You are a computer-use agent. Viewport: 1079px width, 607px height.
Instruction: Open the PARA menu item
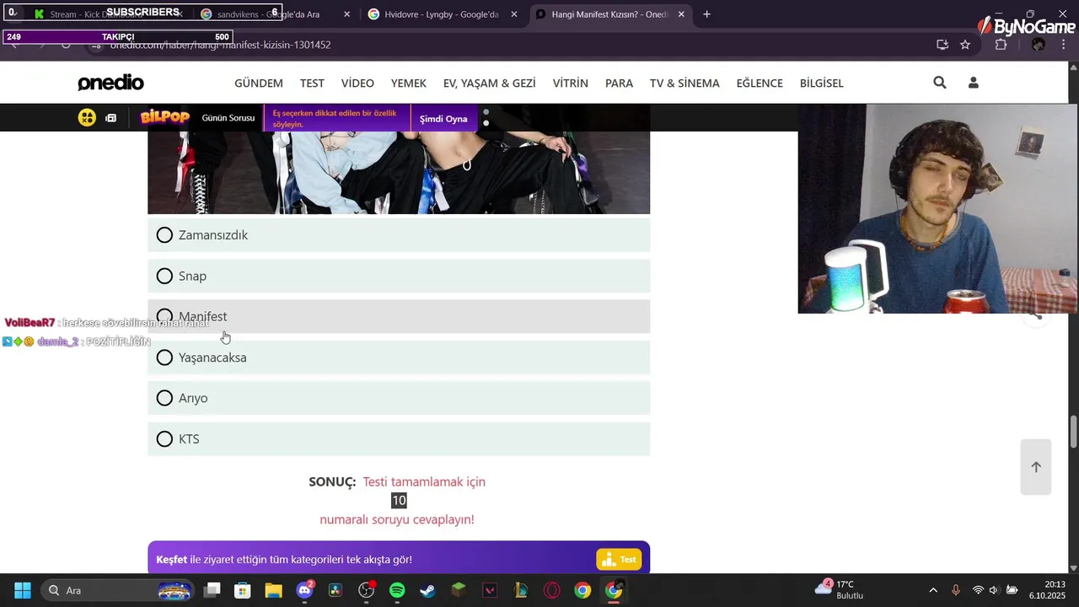tap(619, 83)
